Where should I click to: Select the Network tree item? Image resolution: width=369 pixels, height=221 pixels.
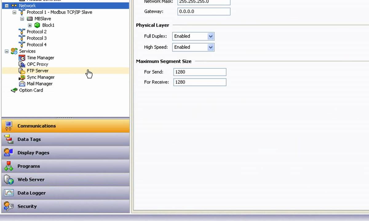(x=27, y=6)
